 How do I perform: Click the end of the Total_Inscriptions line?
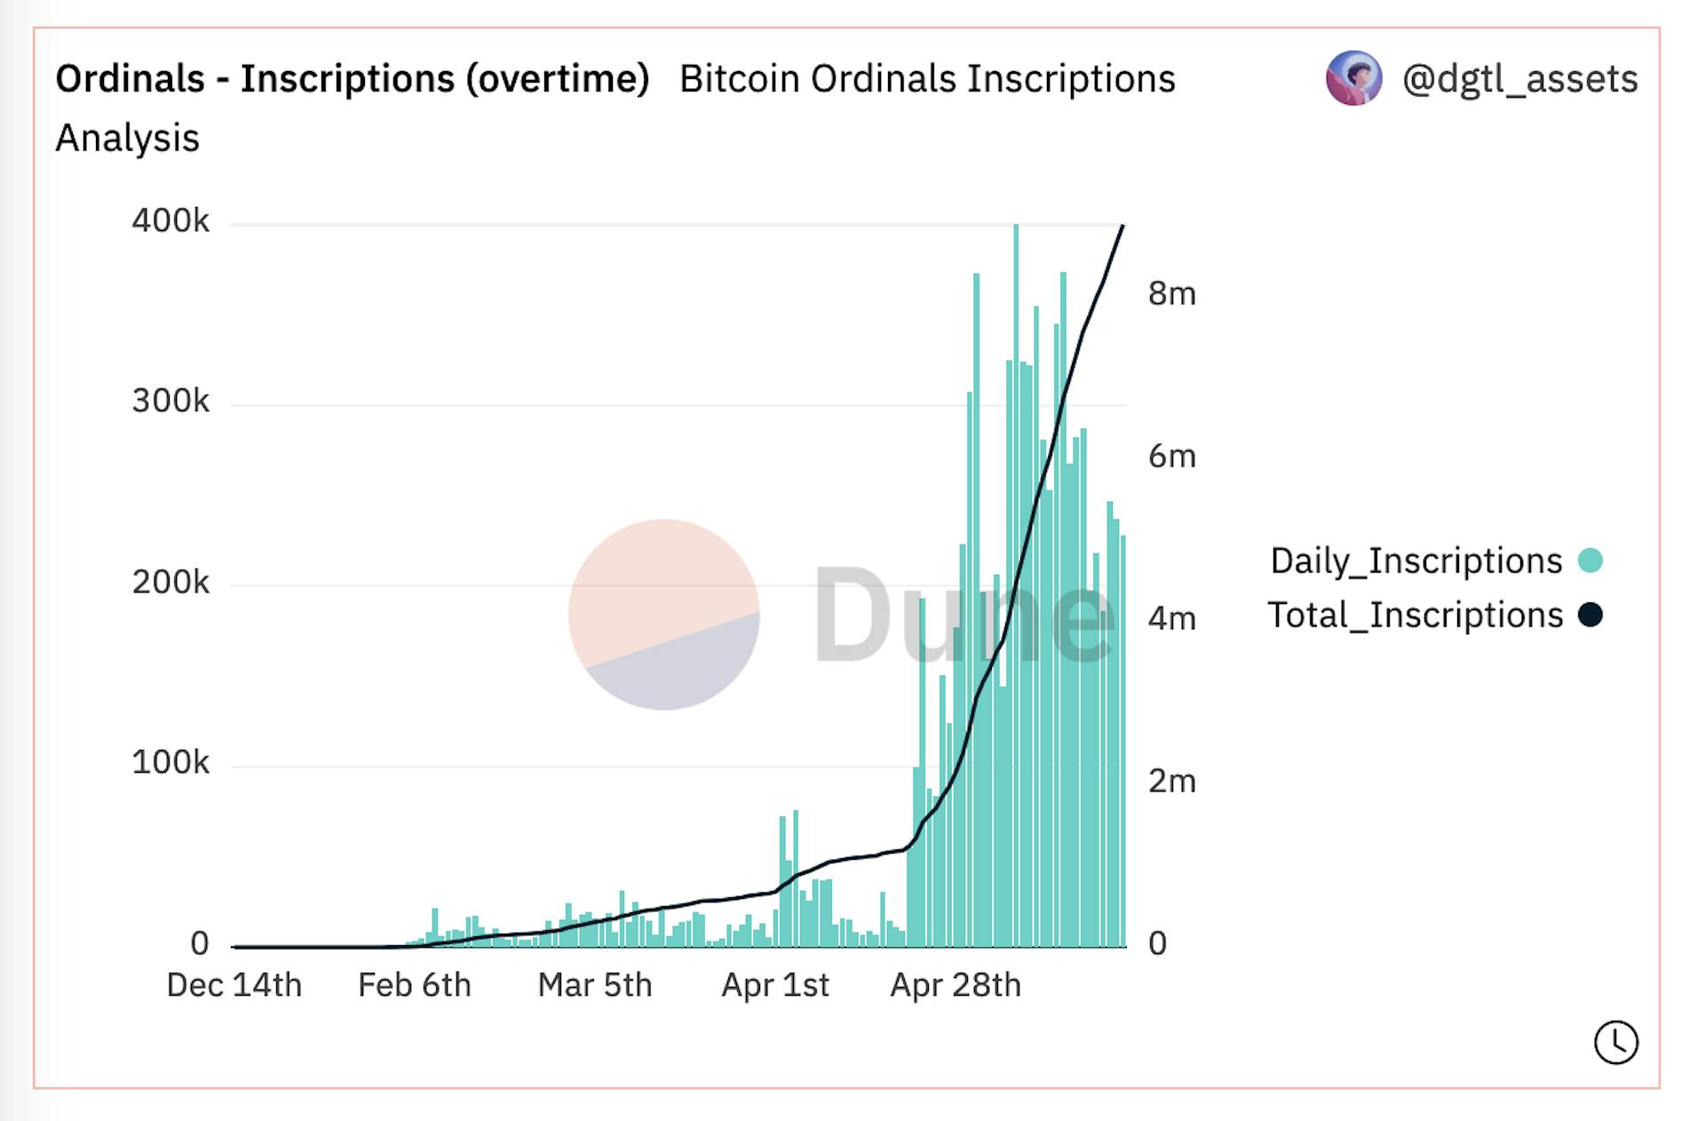pos(1123,227)
